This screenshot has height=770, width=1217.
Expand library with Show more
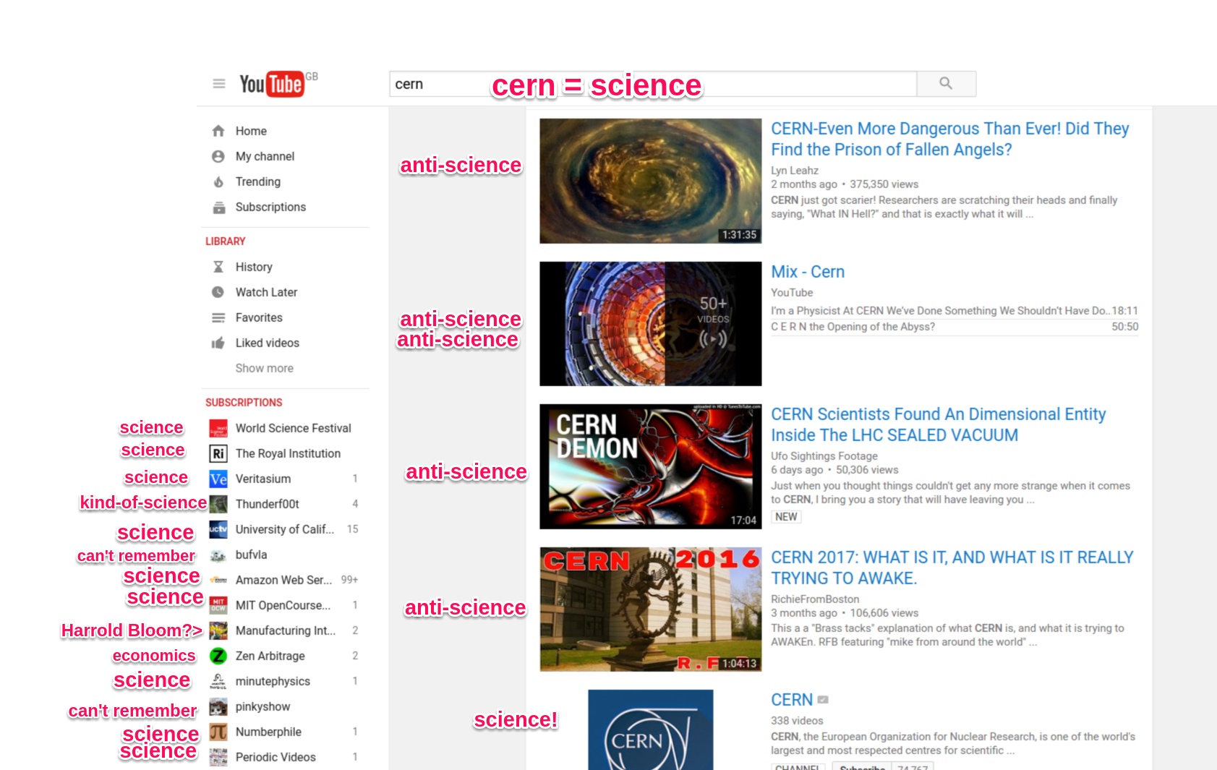[265, 368]
